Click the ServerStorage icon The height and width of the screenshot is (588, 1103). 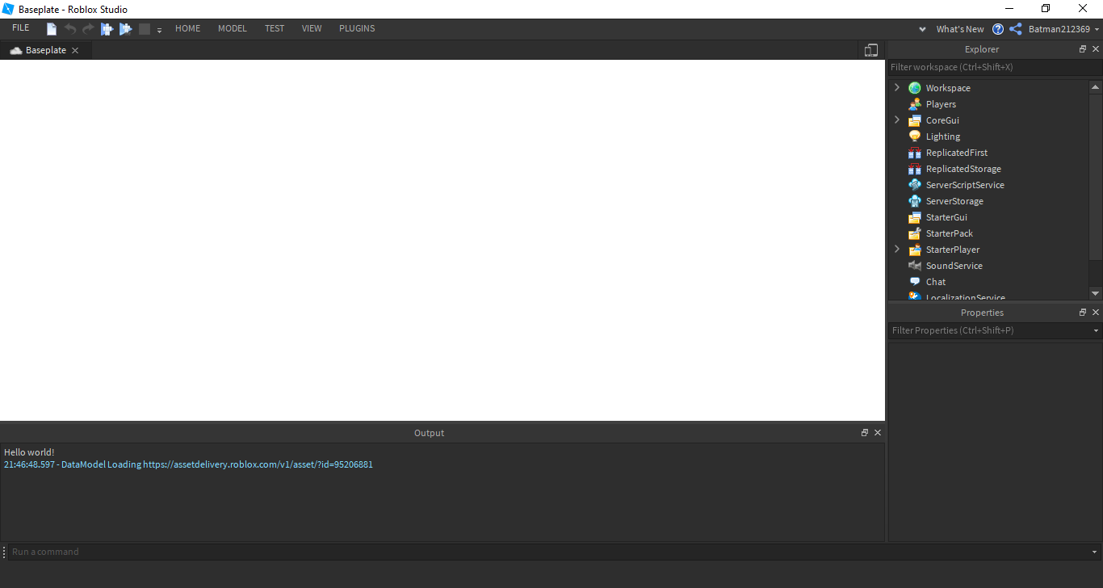[x=914, y=201]
